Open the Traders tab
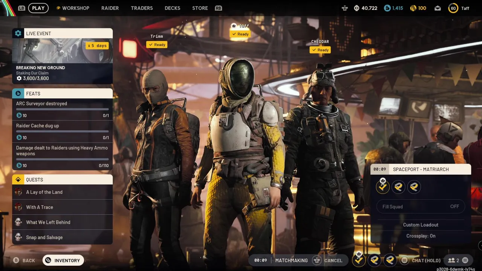 pos(142,8)
